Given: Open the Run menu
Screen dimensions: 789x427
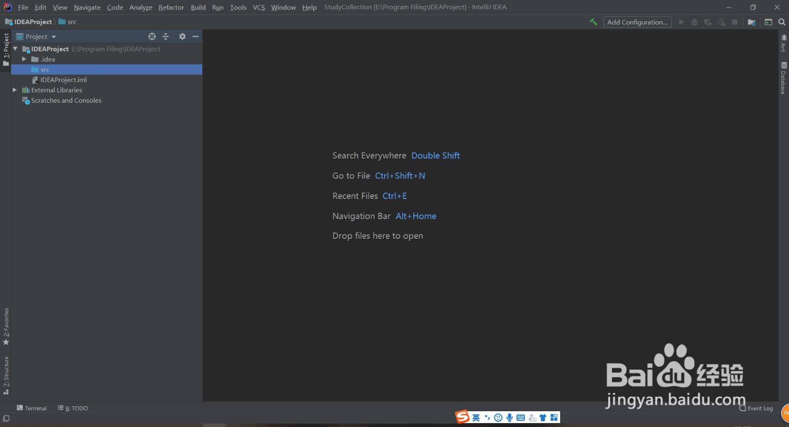Looking at the screenshot, I should coord(217,7).
